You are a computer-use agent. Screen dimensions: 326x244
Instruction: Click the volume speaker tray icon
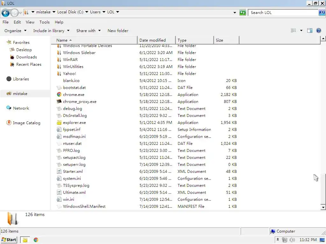point(292,240)
